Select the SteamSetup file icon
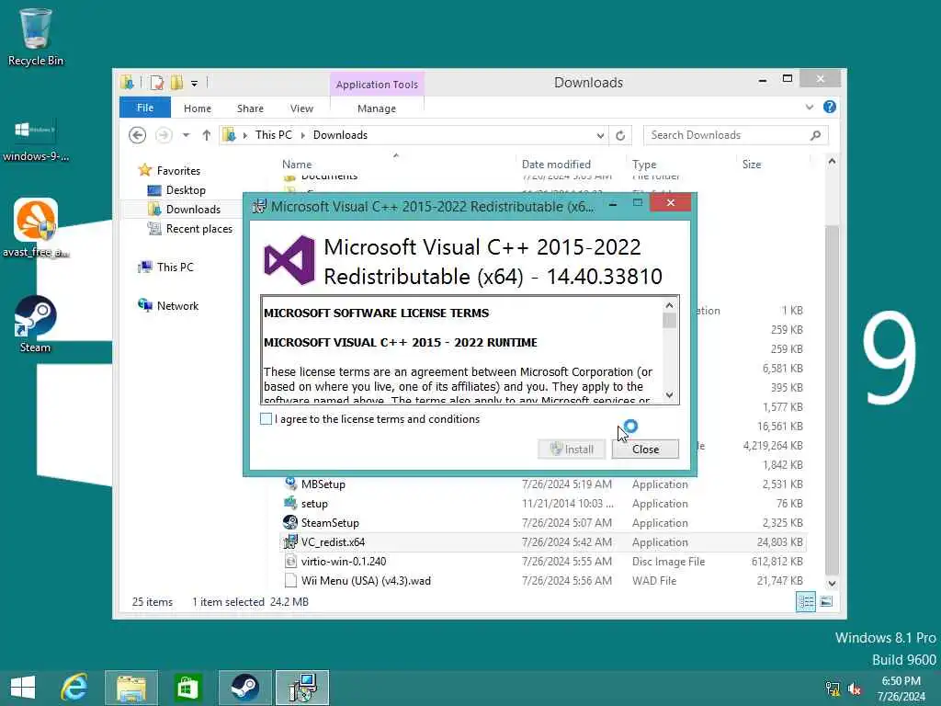 pyautogui.click(x=290, y=522)
